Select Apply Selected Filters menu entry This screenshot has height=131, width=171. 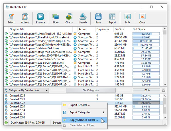coord(85,120)
